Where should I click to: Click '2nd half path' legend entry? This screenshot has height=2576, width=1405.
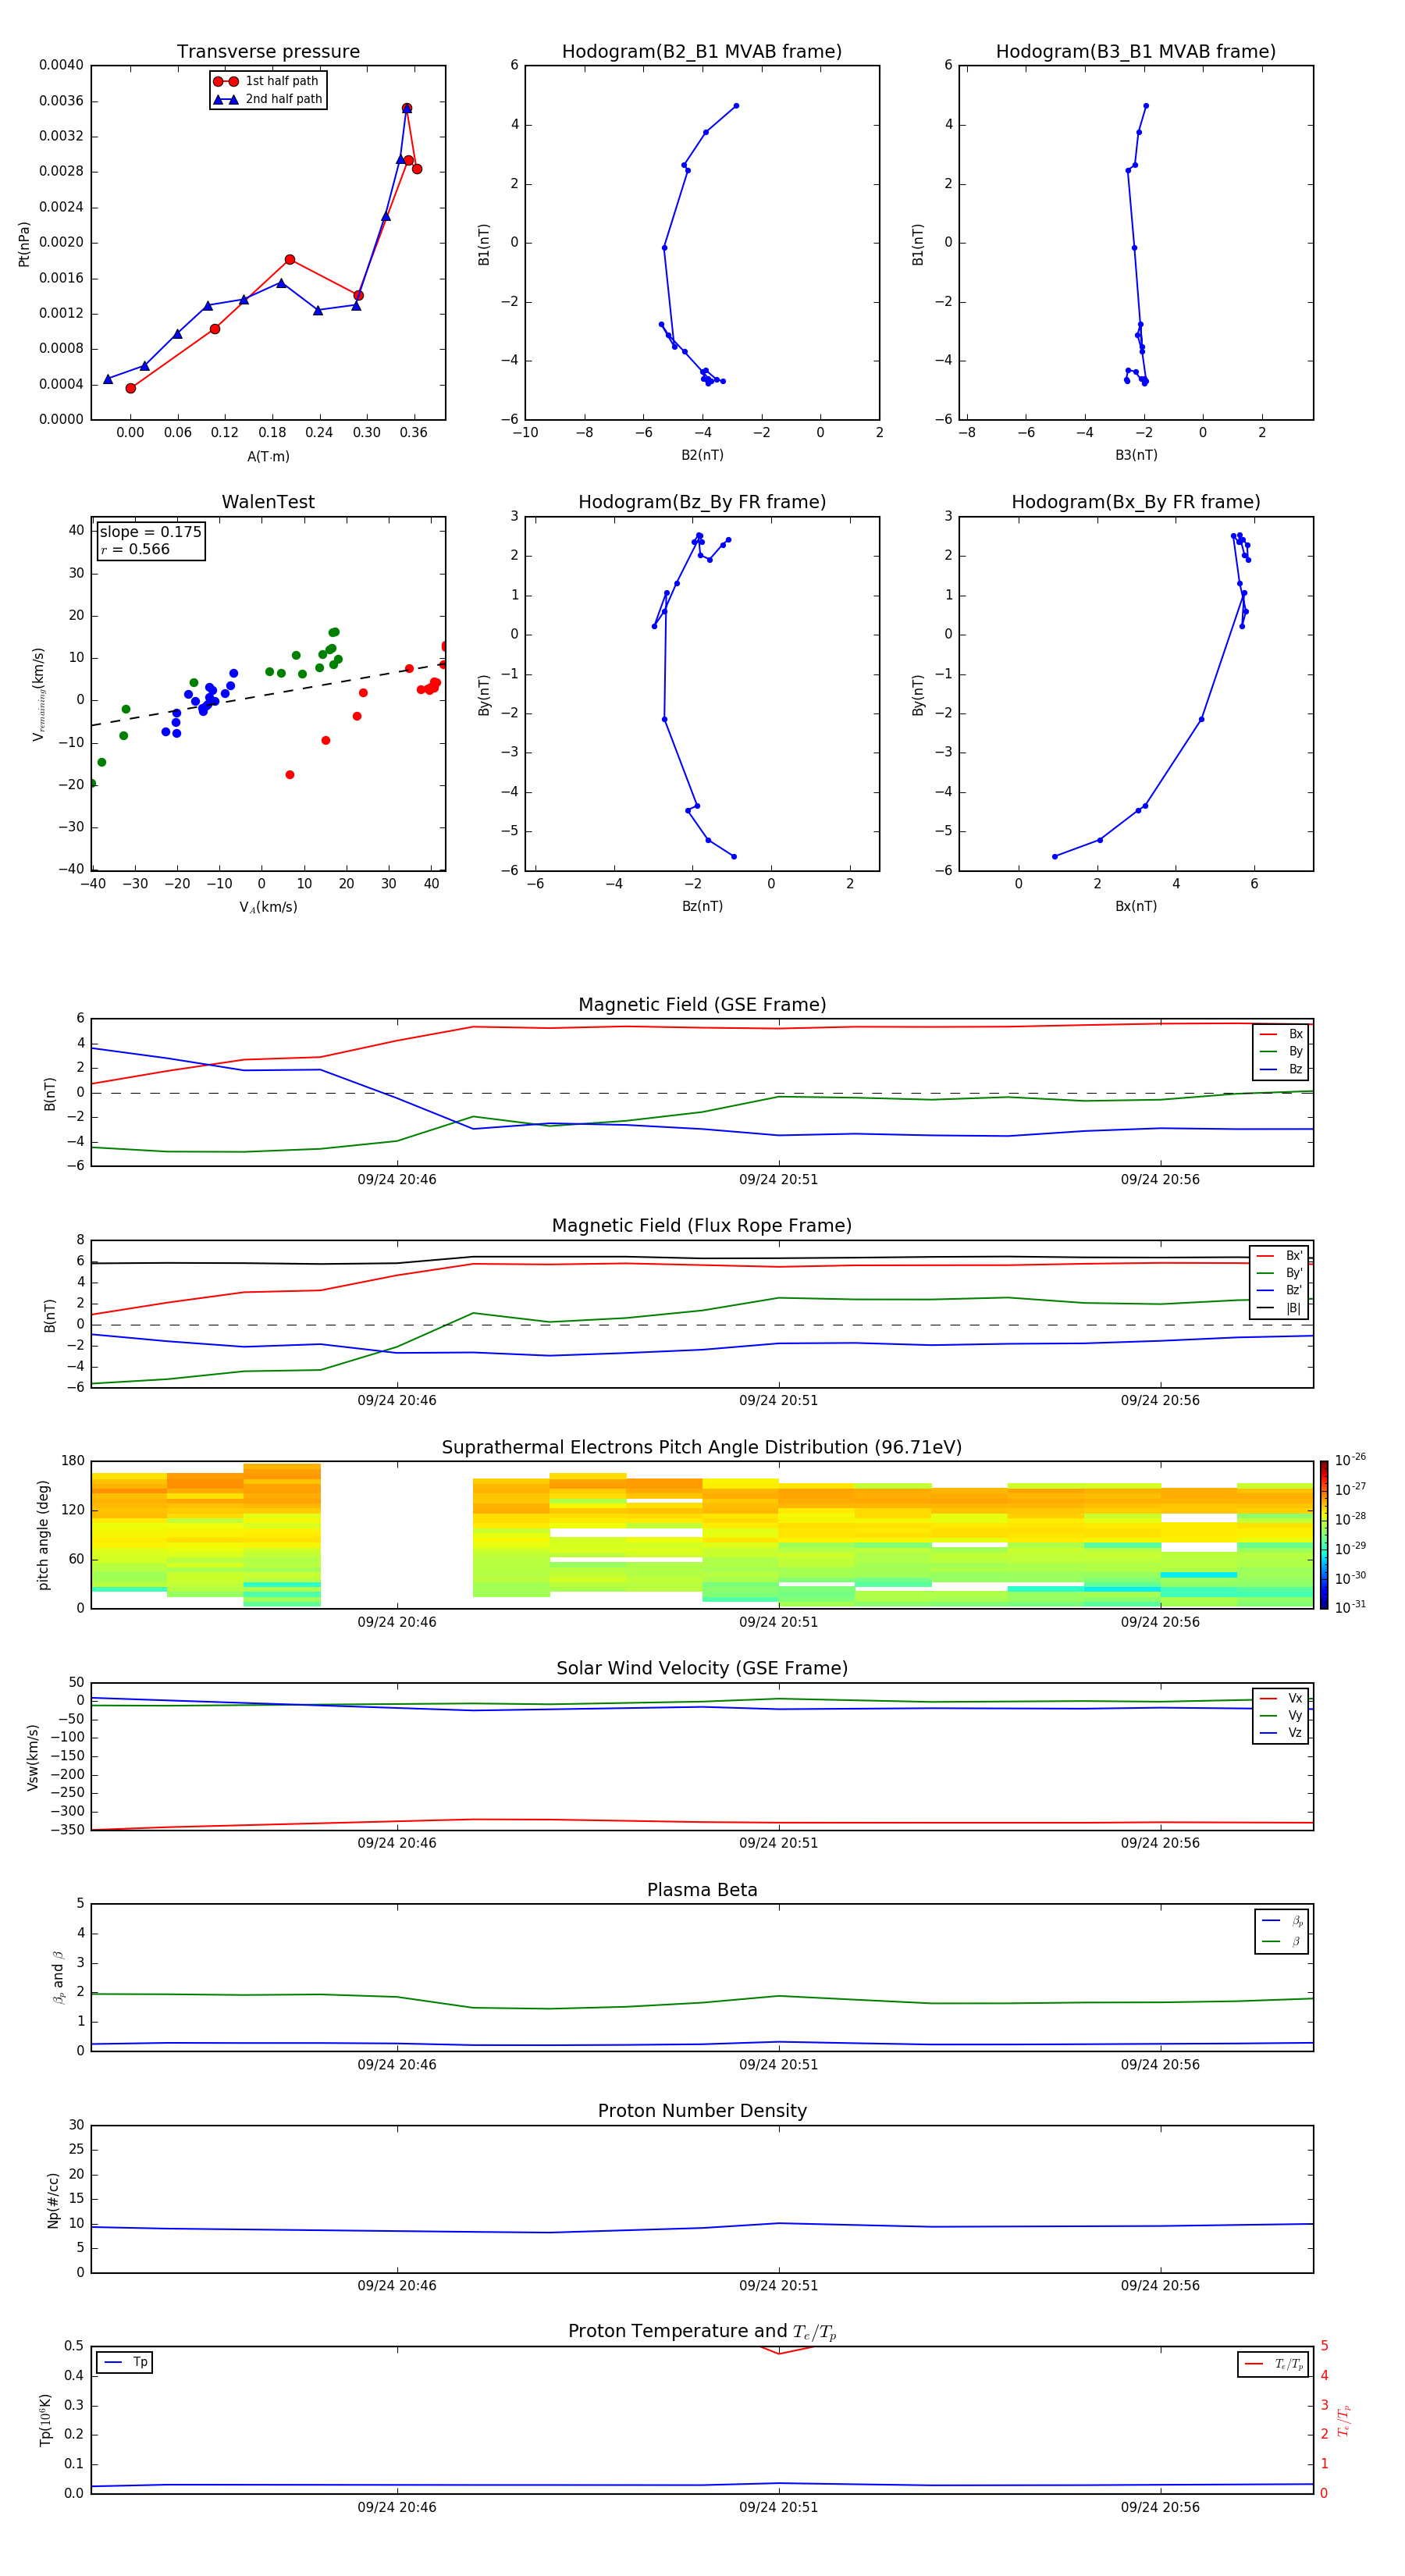click(267, 99)
